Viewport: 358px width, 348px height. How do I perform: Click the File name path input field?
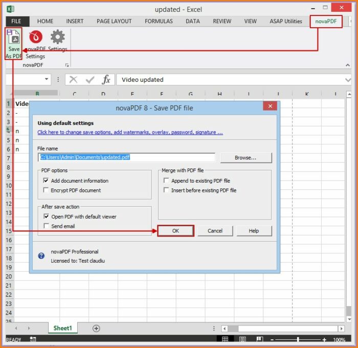(126, 157)
